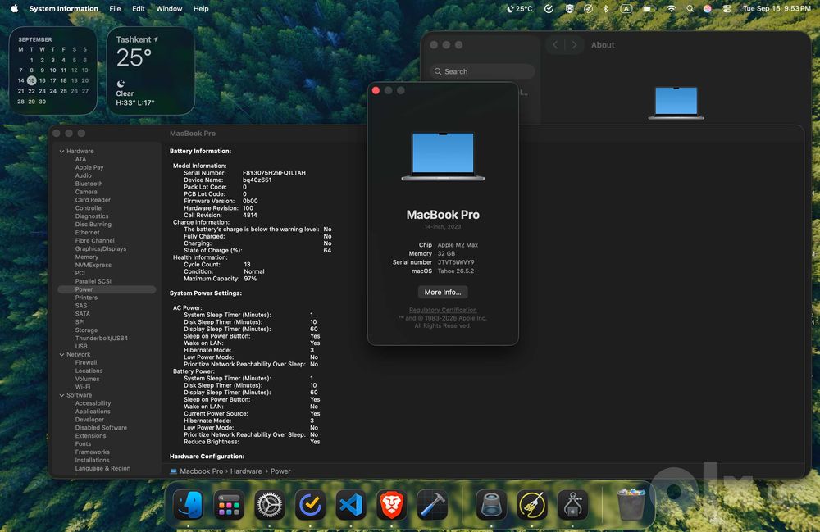Open Finder from the Dock
Viewport: 820px width, 532px height.
[189, 505]
